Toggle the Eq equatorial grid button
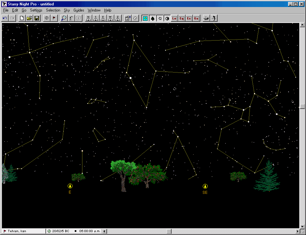The image size is (306, 235). [x=182, y=18]
